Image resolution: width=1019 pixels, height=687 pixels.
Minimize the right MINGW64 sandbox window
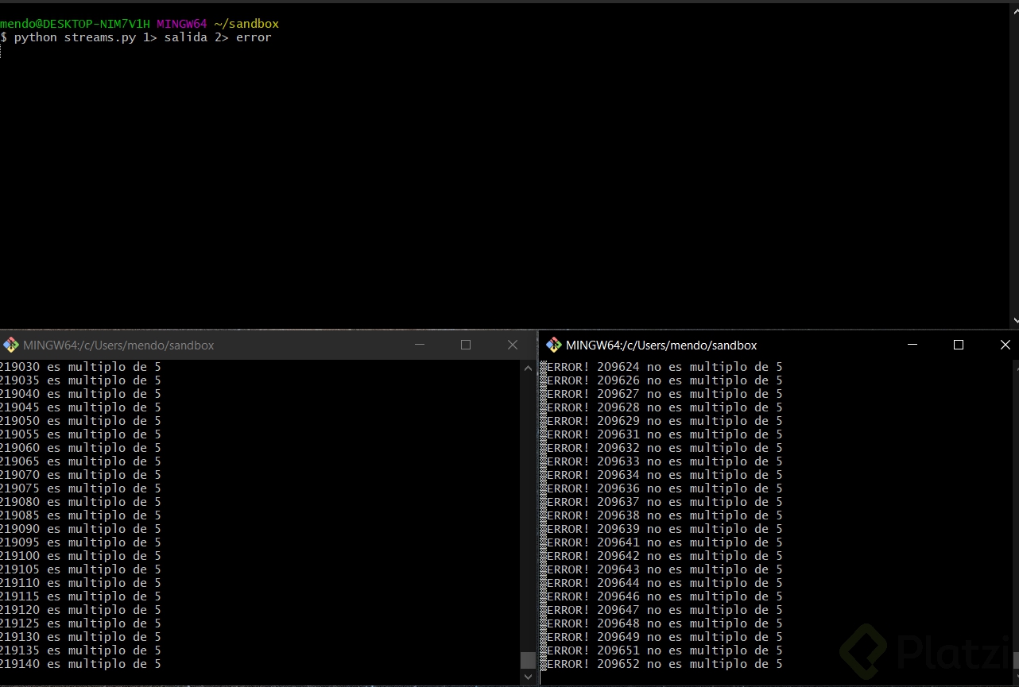click(x=912, y=345)
